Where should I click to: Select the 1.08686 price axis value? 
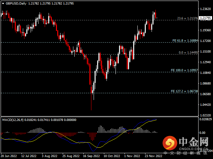[x=205, y=83]
